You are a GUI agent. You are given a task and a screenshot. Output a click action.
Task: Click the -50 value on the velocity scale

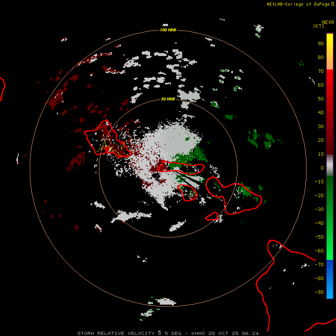(x=319, y=237)
